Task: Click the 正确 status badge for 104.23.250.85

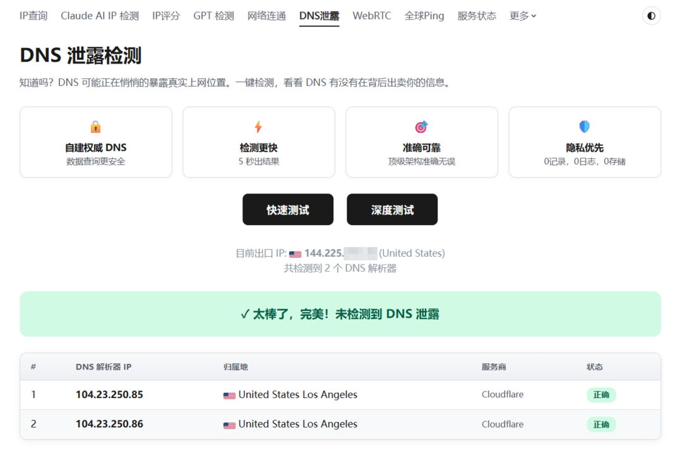Action: click(601, 395)
